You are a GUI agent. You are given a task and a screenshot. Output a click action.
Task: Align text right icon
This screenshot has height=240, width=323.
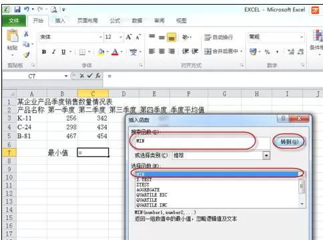click(172, 51)
